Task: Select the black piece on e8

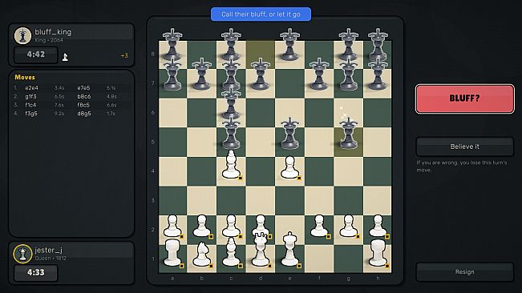Action: pos(289,45)
